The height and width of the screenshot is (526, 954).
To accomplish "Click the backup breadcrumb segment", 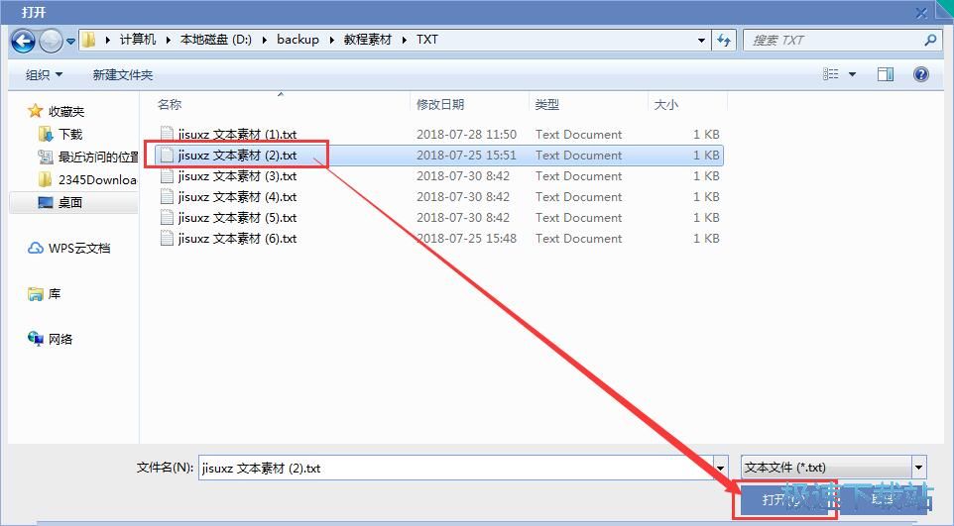I will (298, 40).
